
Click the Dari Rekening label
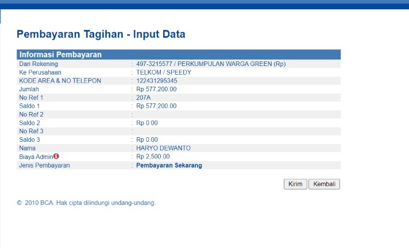point(39,64)
